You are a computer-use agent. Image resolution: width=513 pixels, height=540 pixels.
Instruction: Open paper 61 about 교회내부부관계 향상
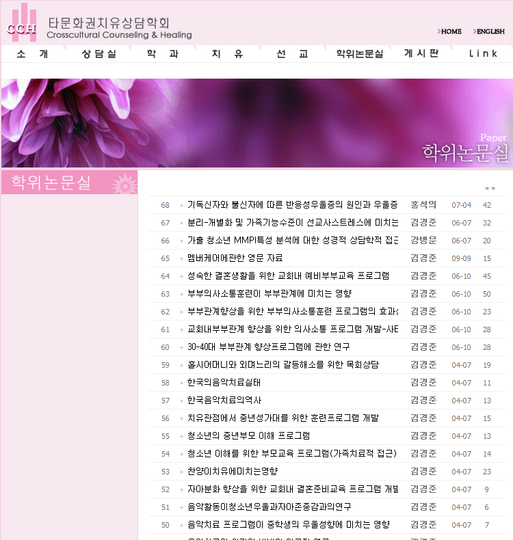(x=293, y=329)
